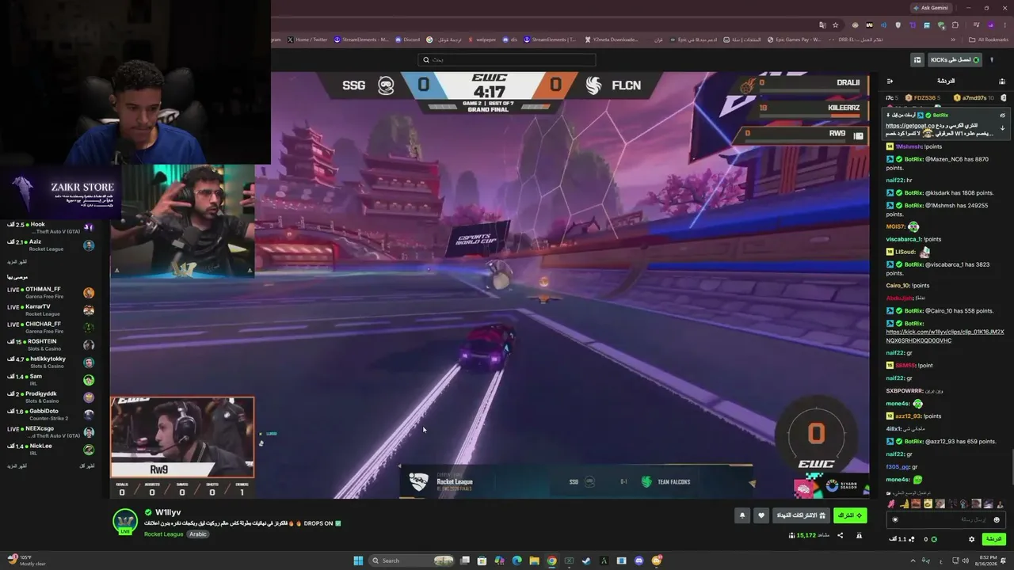Click the KICKs balance coin icon
The image size is (1014, 570).
(x=934, y=539)
